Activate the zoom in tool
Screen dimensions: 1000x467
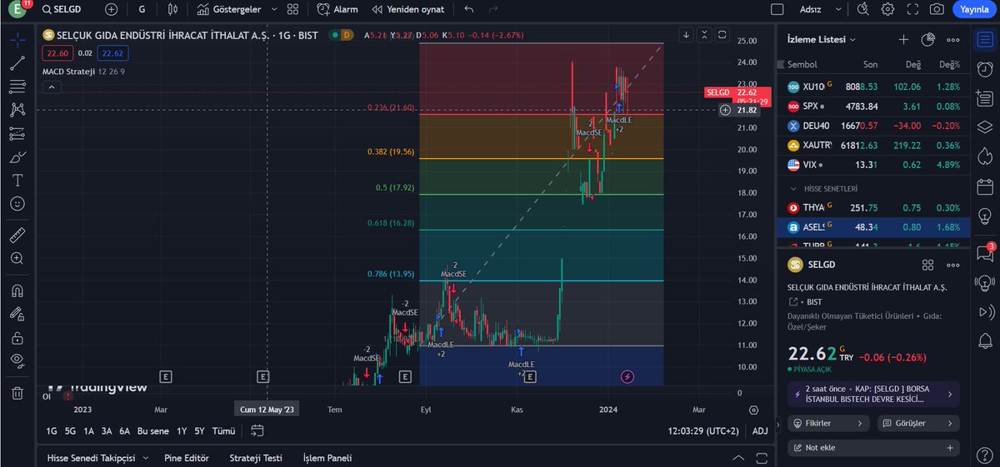tap(17, 259)
